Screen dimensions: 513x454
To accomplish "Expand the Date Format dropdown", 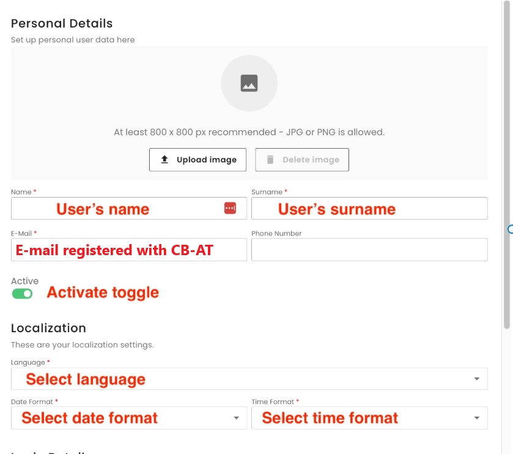I will [x=128, y=419].
